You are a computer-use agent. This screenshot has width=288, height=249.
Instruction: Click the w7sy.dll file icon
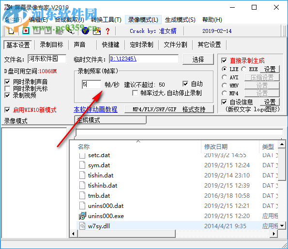[x=82, y=226]
